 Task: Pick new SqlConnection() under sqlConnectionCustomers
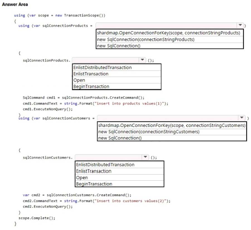(172, 138)
